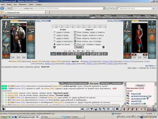
Task: Click Боец (26)'s HP bar
Action: tap(140, 21)
